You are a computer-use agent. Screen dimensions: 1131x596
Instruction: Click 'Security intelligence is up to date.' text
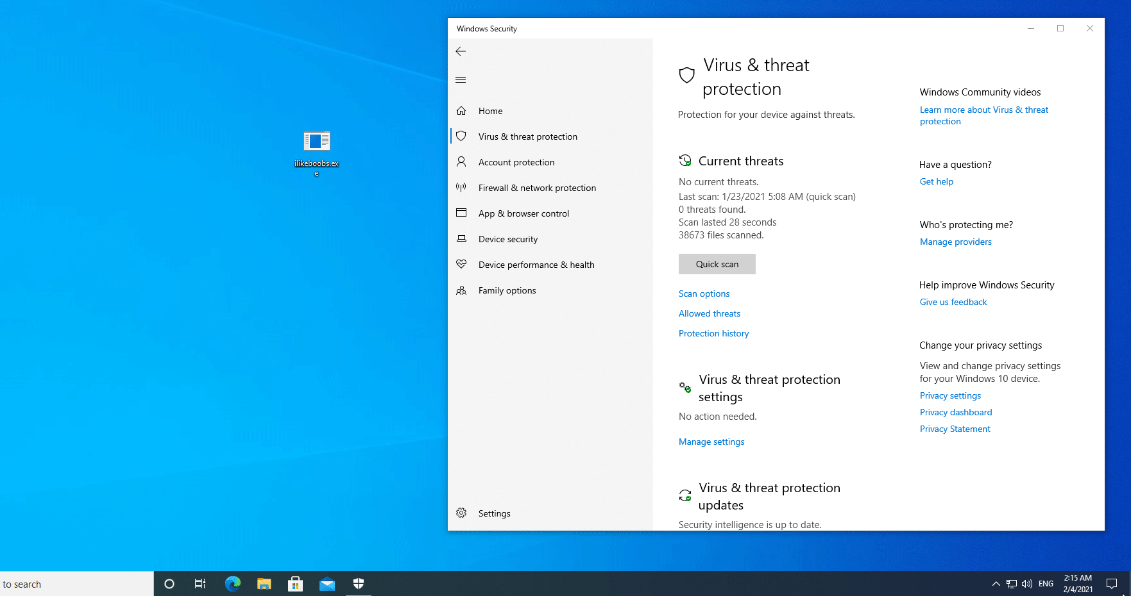750,525
